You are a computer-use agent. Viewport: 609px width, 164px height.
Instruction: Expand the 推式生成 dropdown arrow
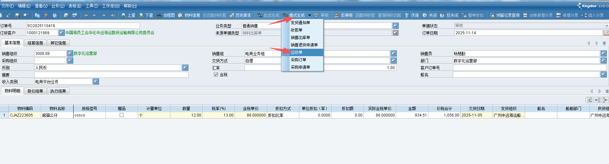click(x=309, y=15)
